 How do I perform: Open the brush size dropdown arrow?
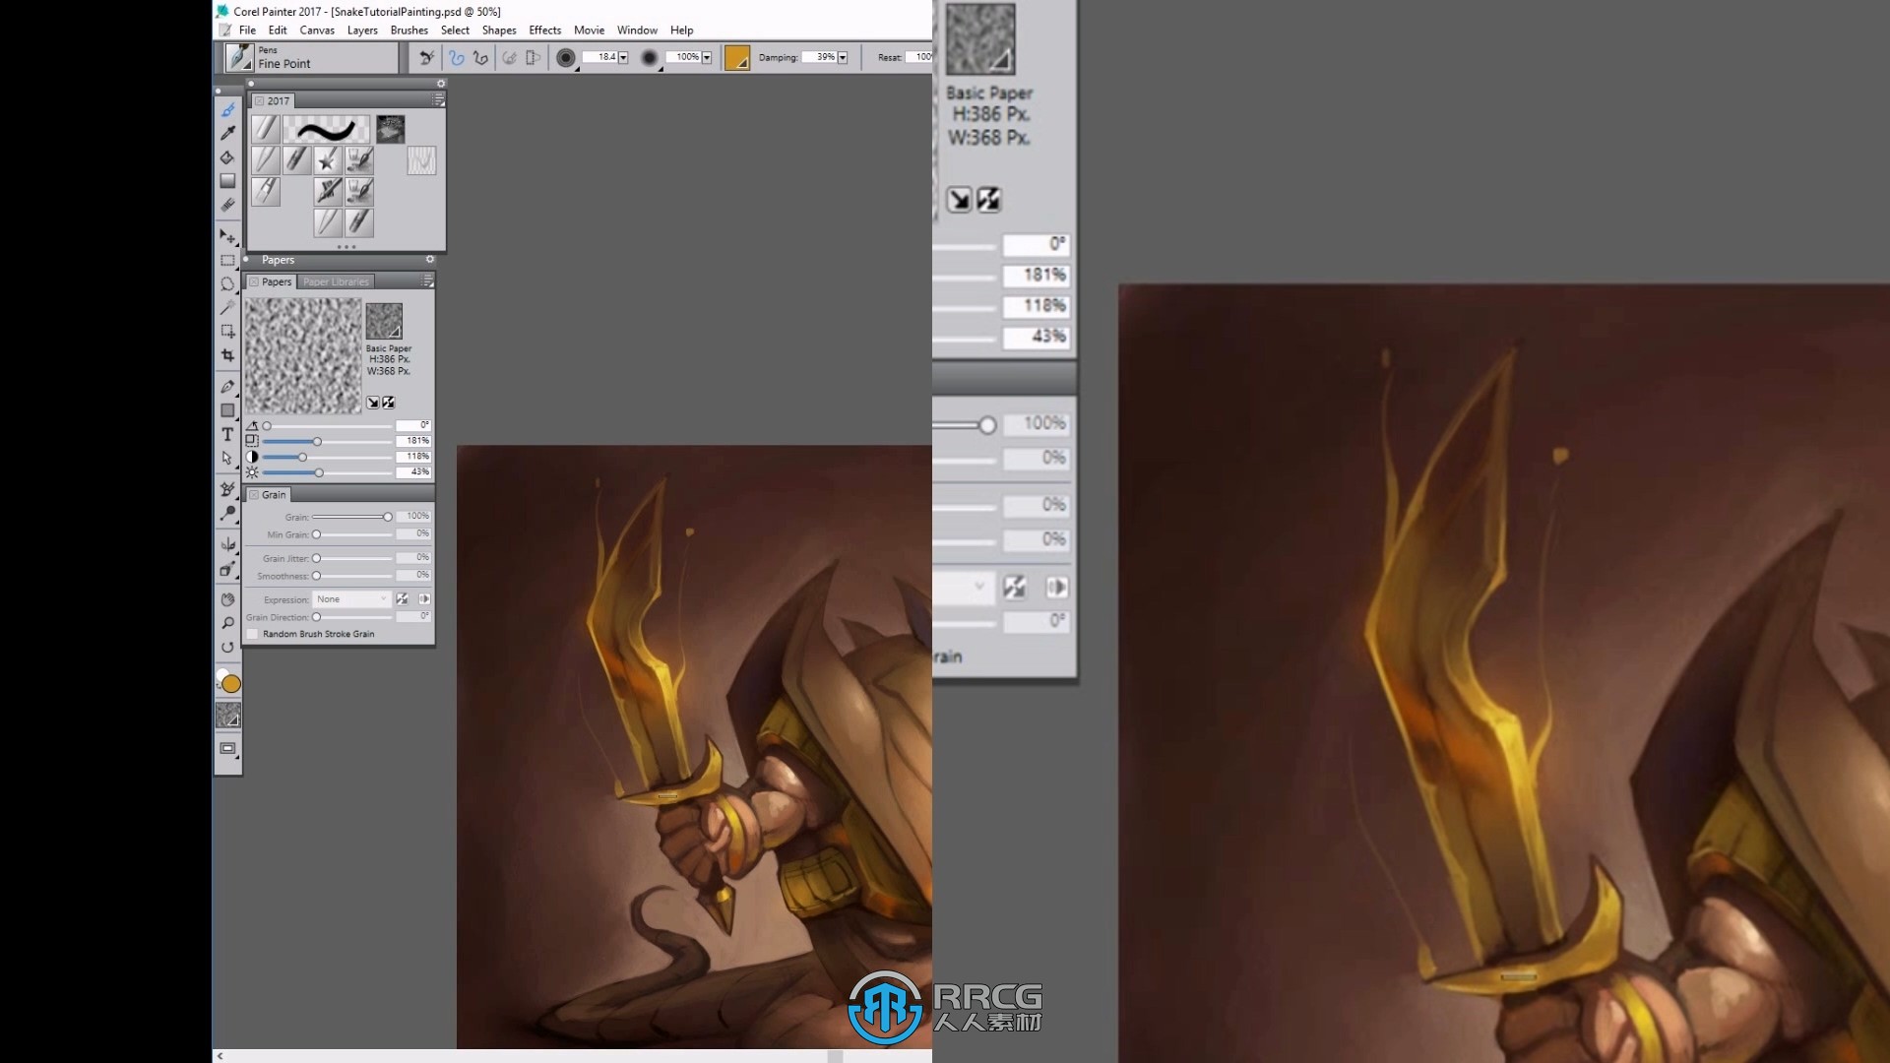pos(623,57)
